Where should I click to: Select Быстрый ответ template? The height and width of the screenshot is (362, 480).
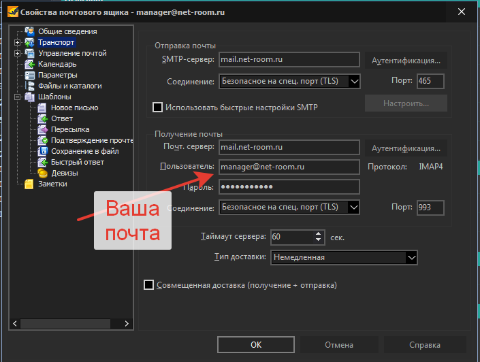click(x=78, y=162)
